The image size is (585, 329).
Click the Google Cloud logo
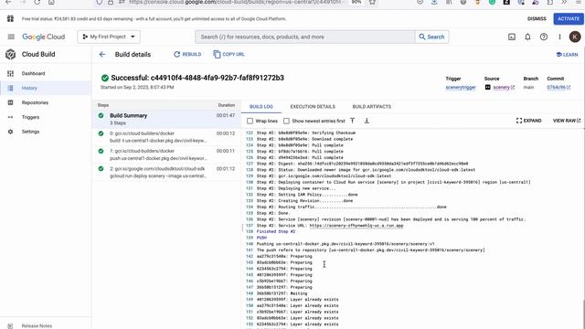click(43, 37)
